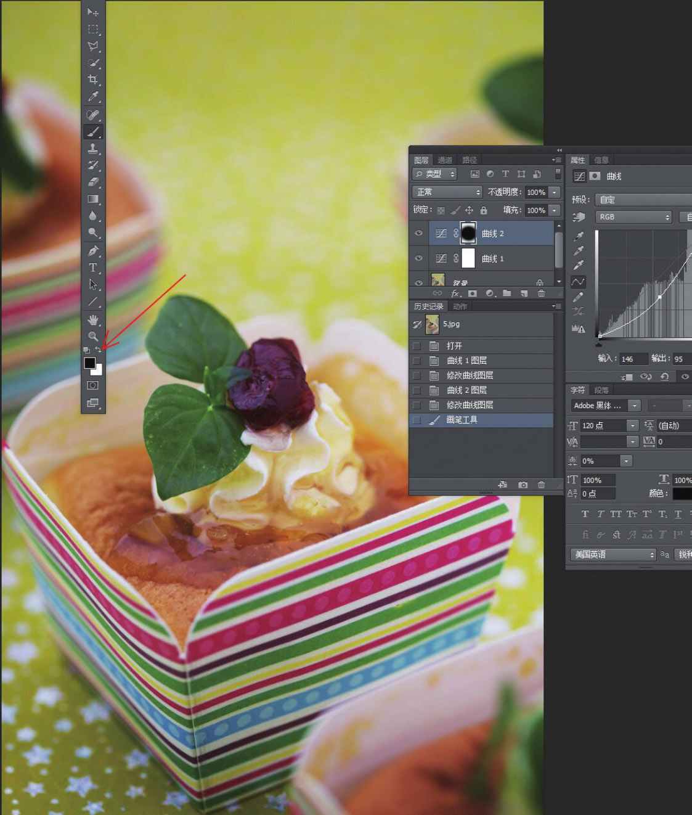The width and height of the screenshot is (692, 815).
Task: Click the 画笔工具 history state
Action: (462, 420)
